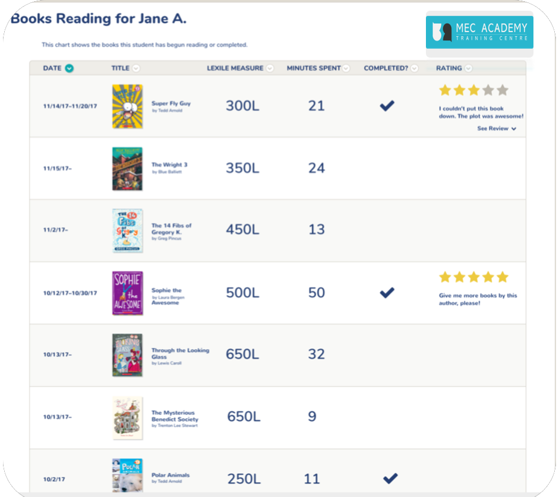Toggle the Polar Animals completed checkmark
559x497 pixels.
click(390, 478)
